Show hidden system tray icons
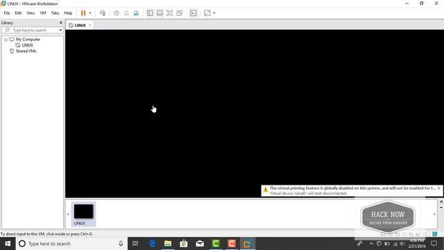 371,244
